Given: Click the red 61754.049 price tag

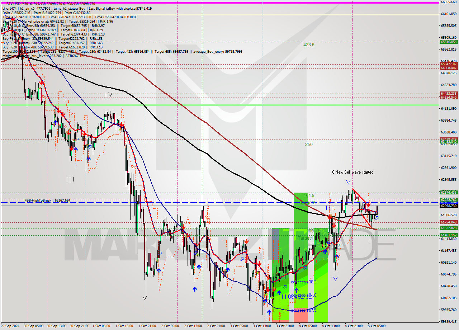Looking at the screenshot, I should 449,222.
